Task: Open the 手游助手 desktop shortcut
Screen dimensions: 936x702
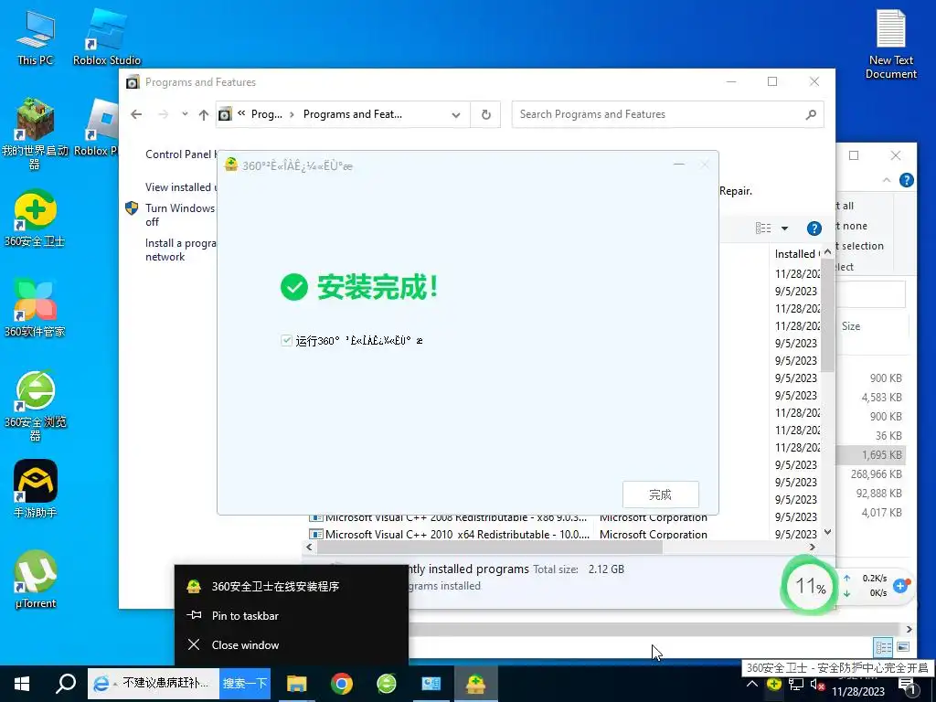Action: [x=36, y=489]
